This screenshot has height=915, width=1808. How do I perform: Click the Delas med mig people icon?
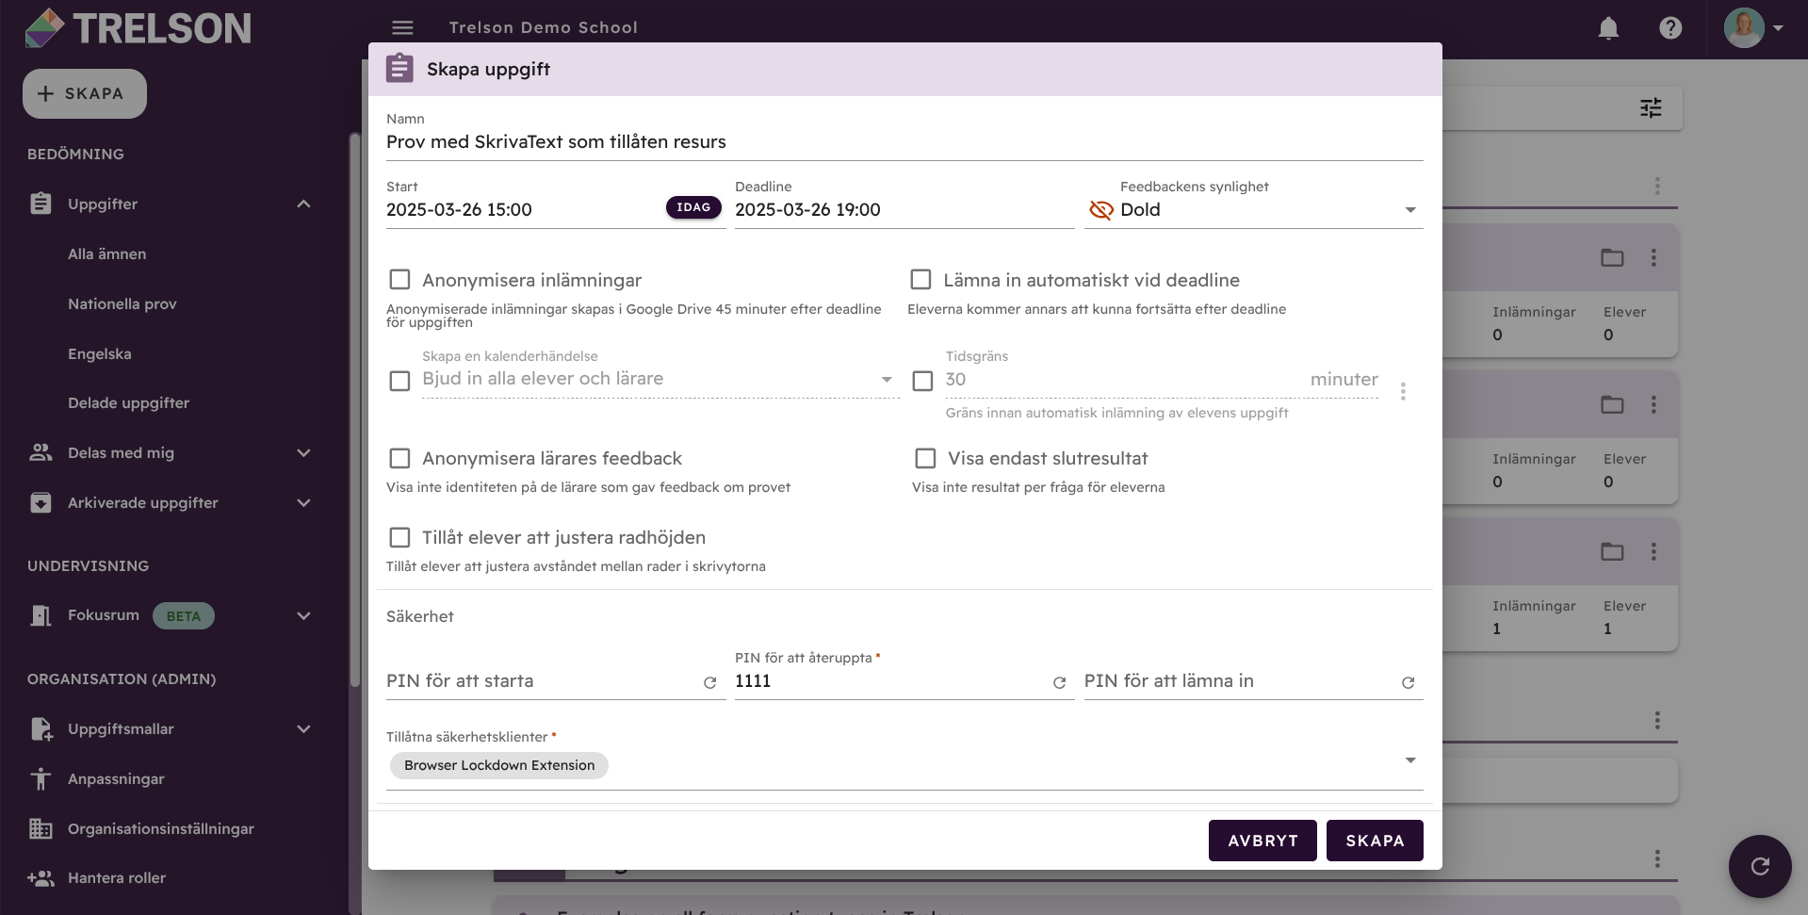41,452
